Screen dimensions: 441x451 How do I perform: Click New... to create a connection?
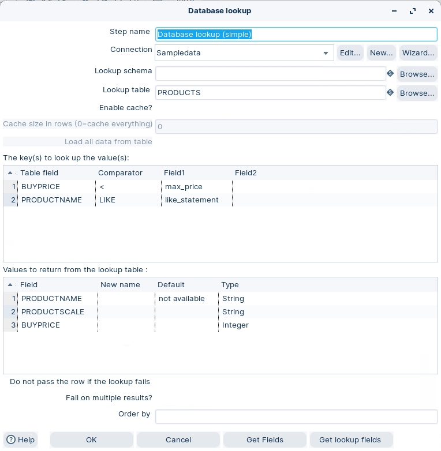pos(381,53)
